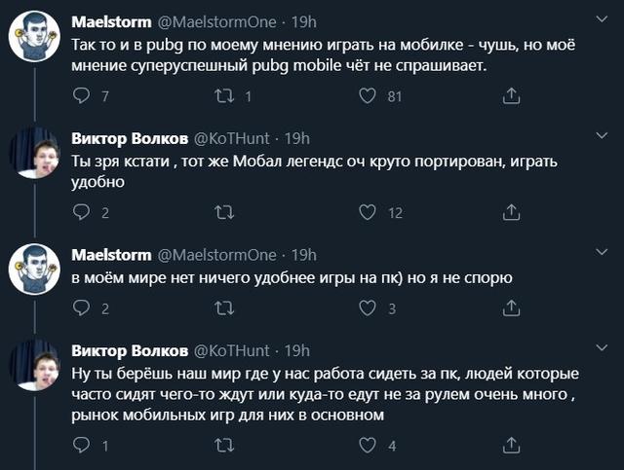Reply to Maelstorm's first tweet about pubg

(83, 96)
